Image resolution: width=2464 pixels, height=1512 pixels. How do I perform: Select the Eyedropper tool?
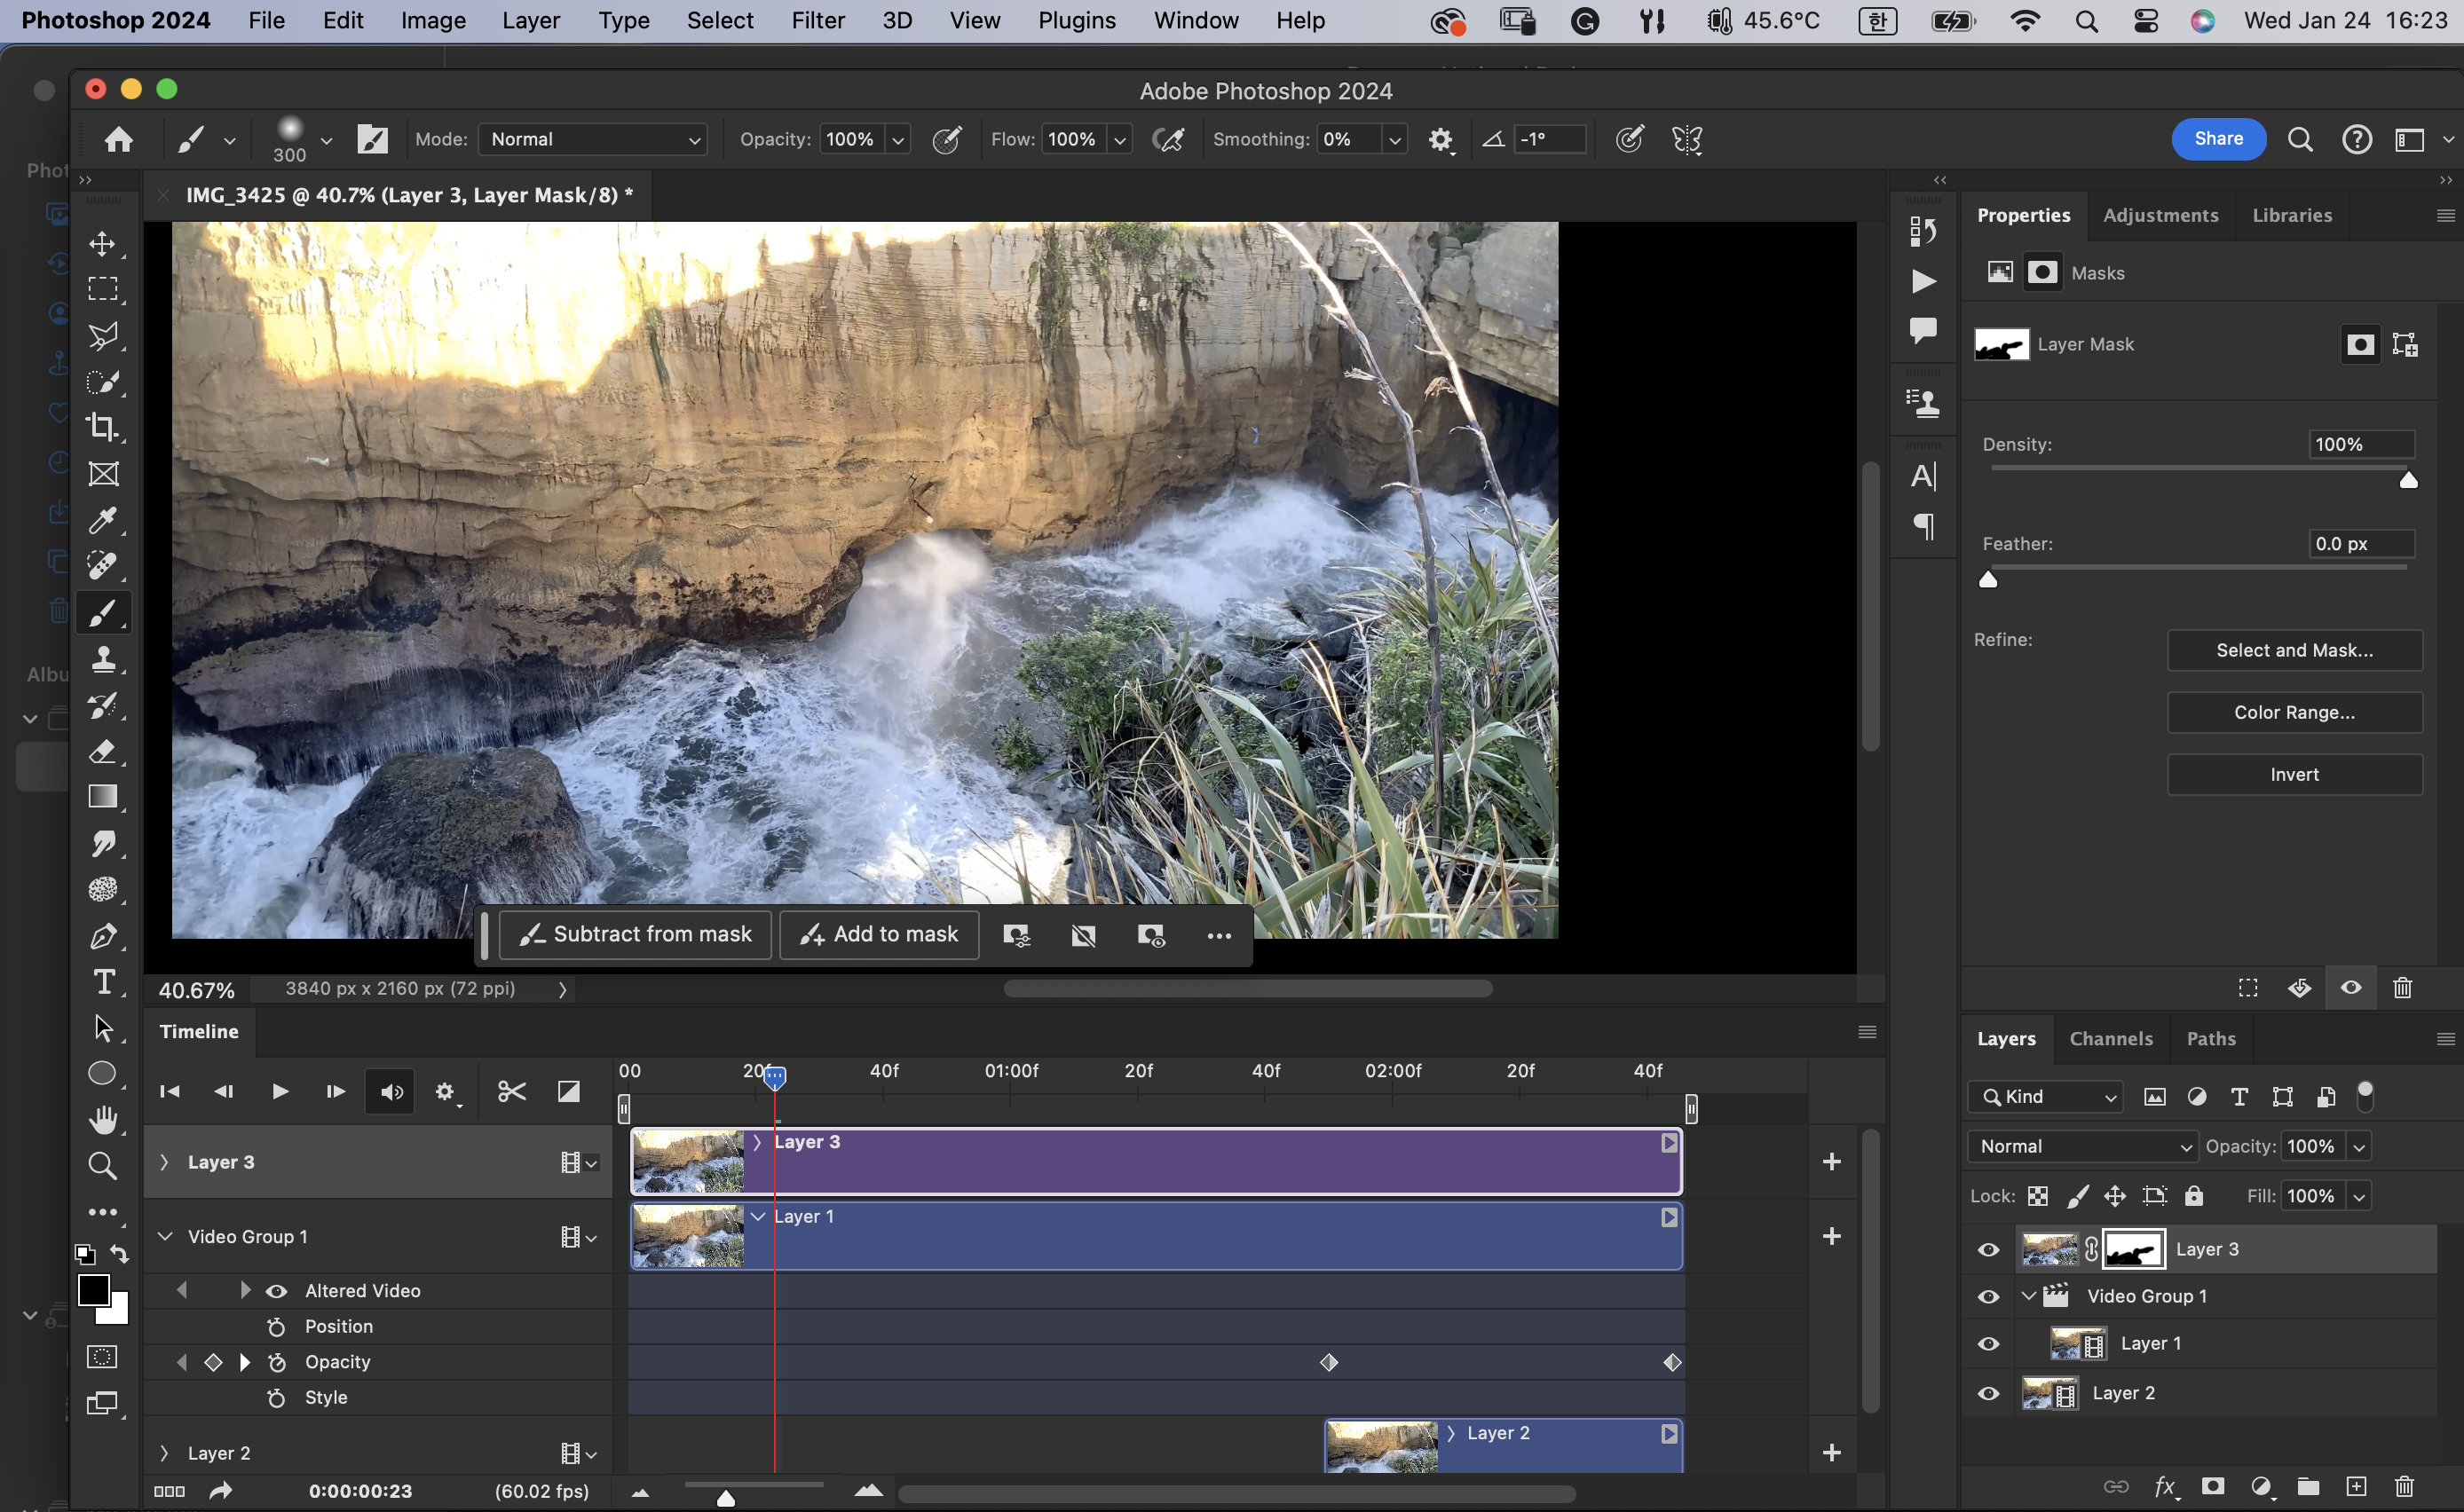point(103,520)
